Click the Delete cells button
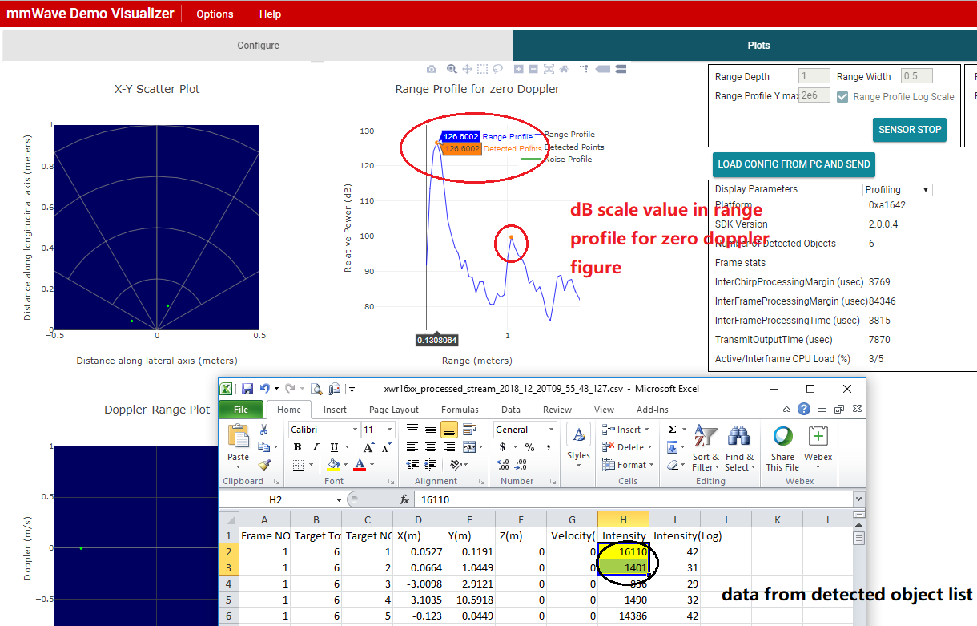 click(x=627, y=447)
